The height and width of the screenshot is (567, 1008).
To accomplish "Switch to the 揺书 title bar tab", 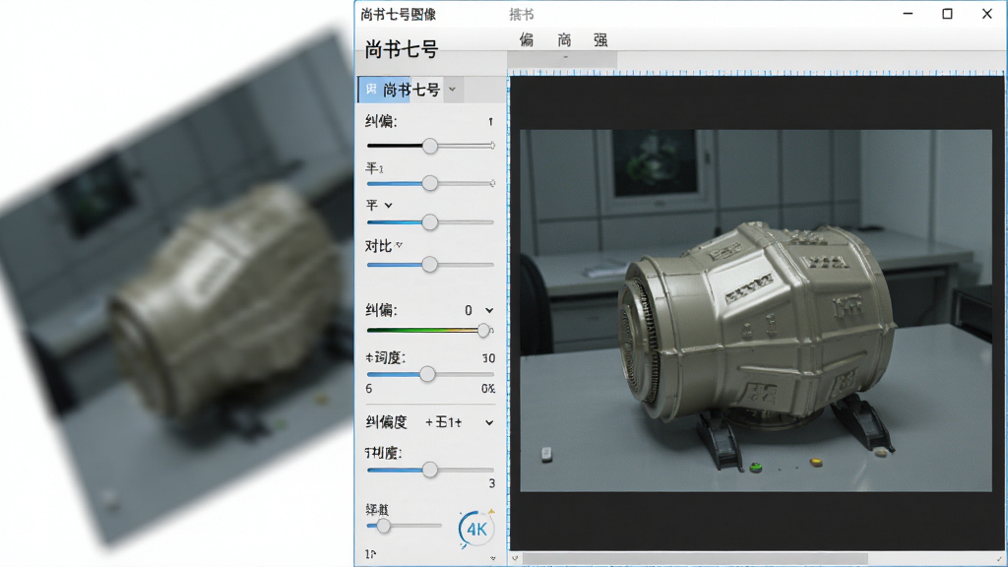I will point(522,14).
